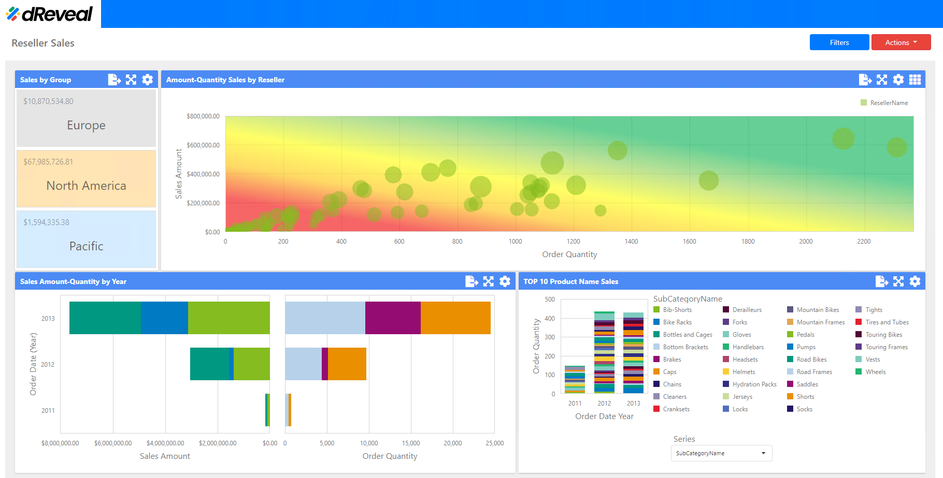This screenshot has width=943, height=478.
Task: Expand Sales by Group to fullscreen
Action: 131,79
